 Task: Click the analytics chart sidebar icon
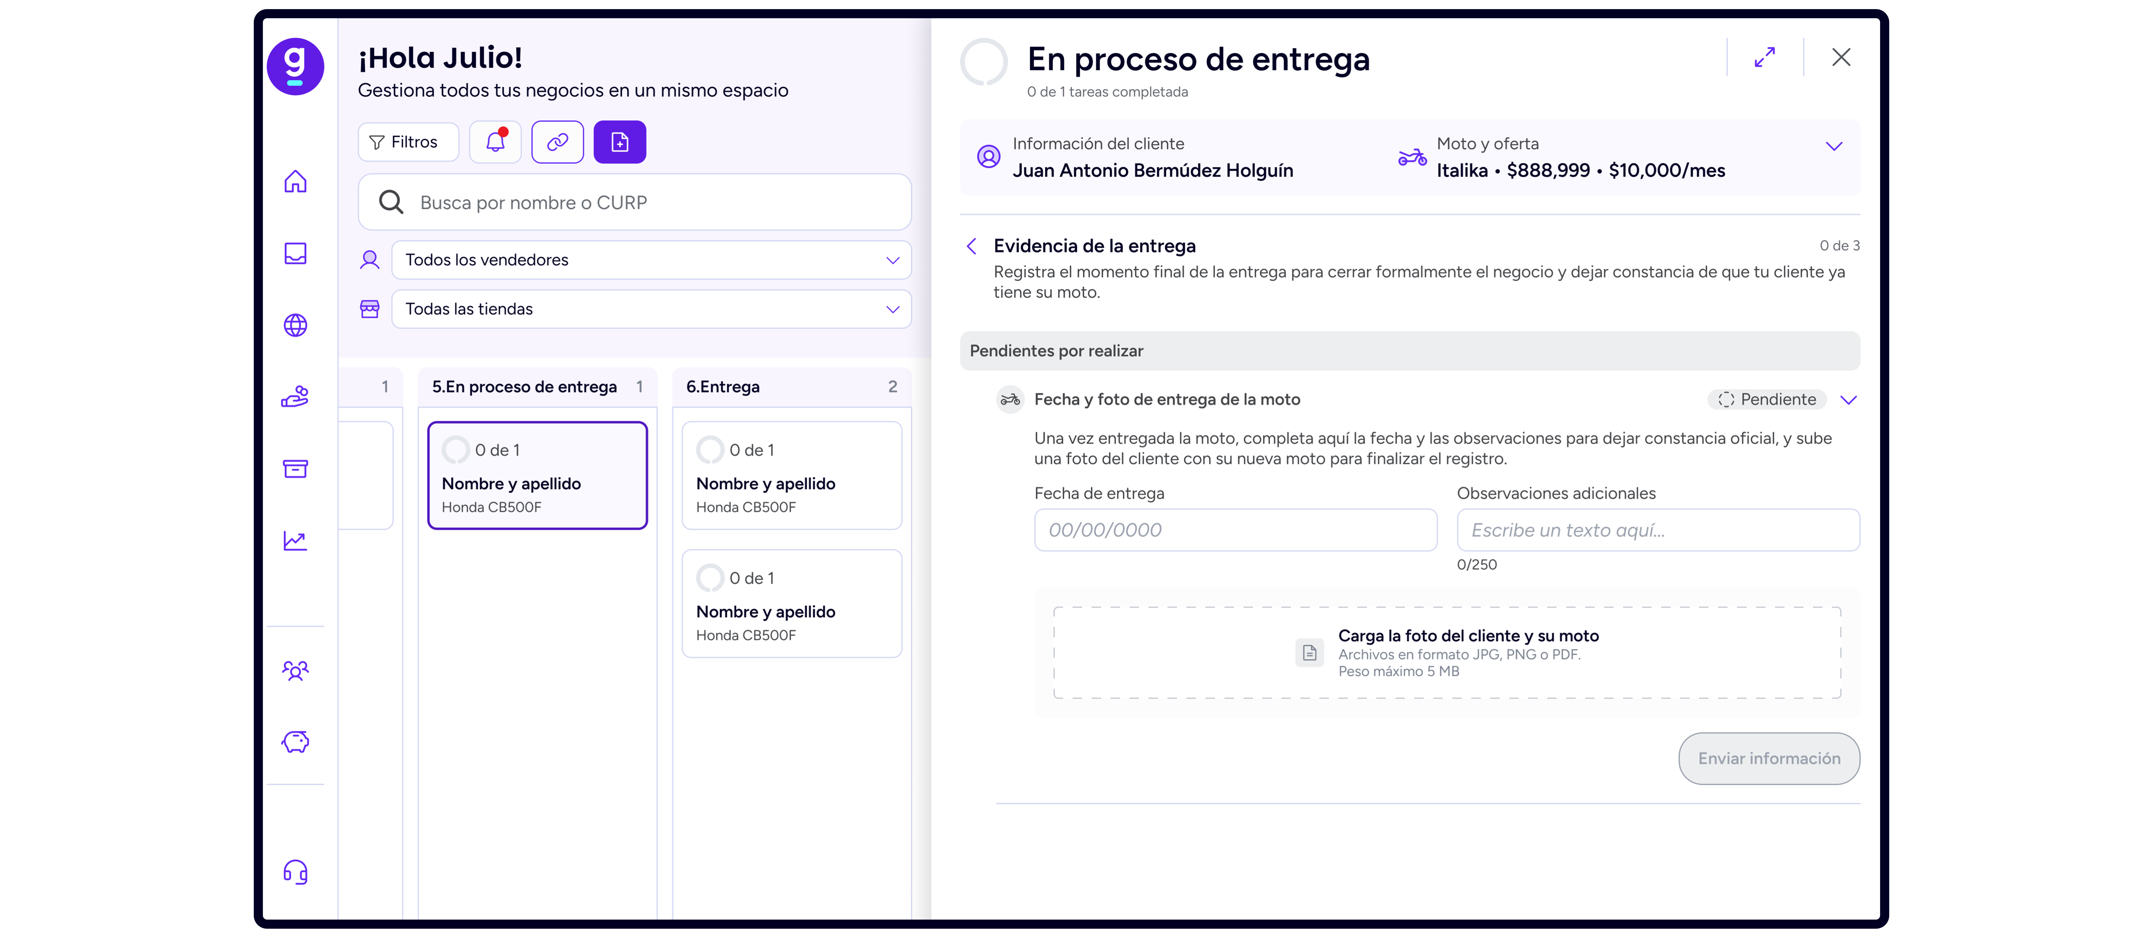[x=295, y=540]
